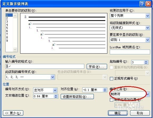Click the 字体(F)... button
This screenshot has width=153, height=118.
tap(97, 67)
